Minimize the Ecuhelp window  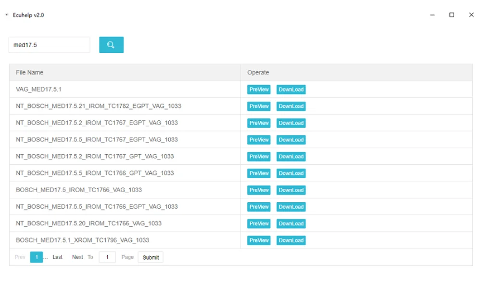[x=432, y=15]
